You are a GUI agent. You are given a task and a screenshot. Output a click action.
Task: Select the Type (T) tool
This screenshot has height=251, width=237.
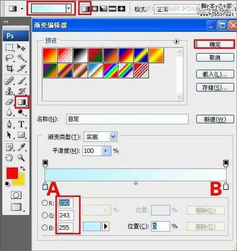pyautogui.click(x=22, y=125)
